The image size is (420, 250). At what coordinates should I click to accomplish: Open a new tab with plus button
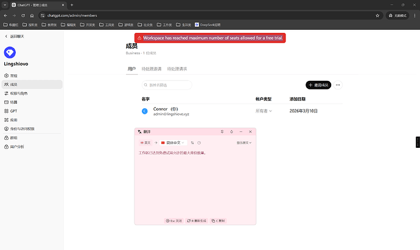click(x=72, y=5)
